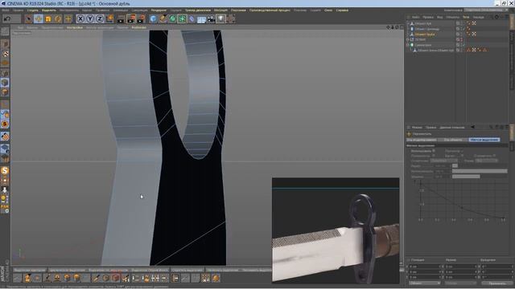
Task: Click the Light bulb icon
Action: 220,18
